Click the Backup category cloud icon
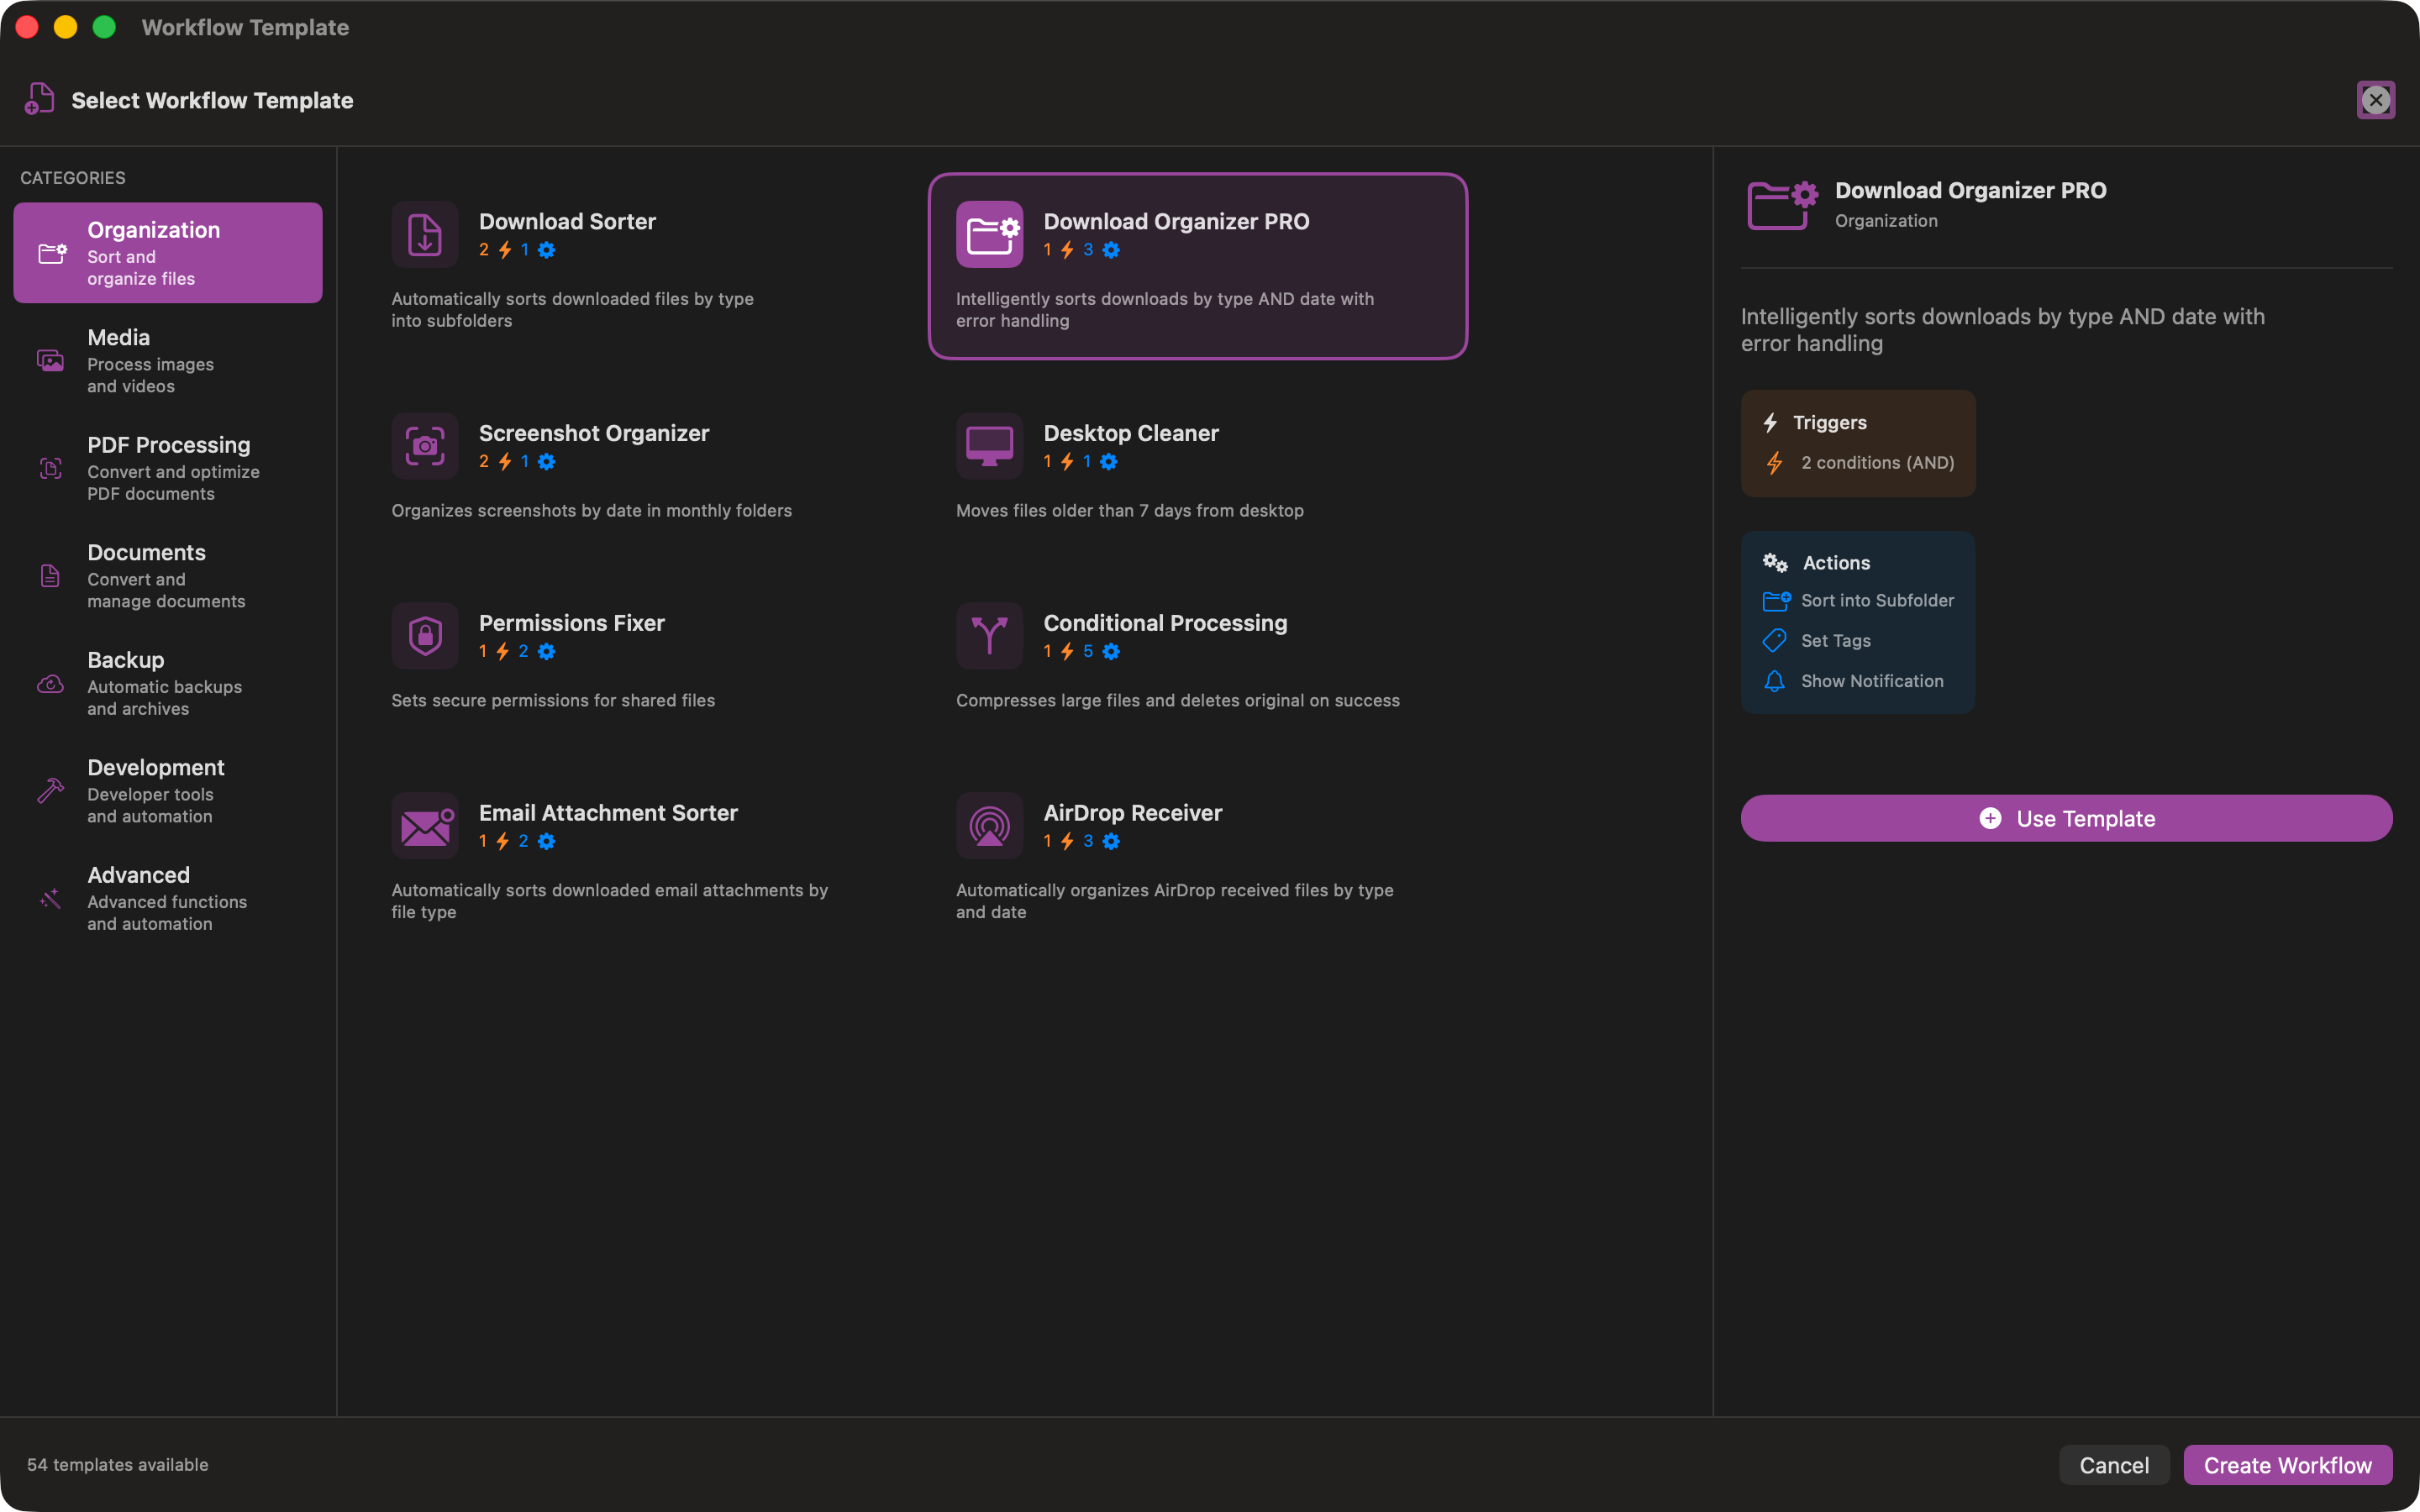The image size is (2420, 1512). pos(51,684)
